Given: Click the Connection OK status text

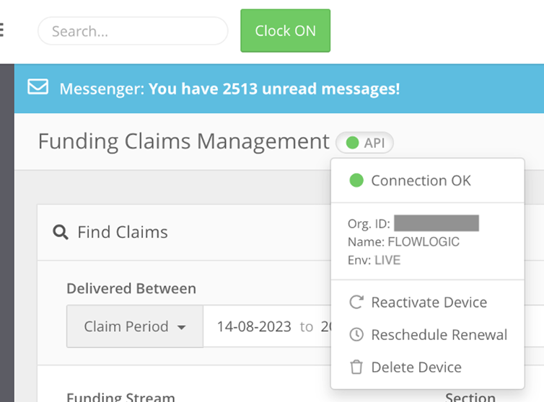Looking at the screenshot, I should [x=421, y=181].
